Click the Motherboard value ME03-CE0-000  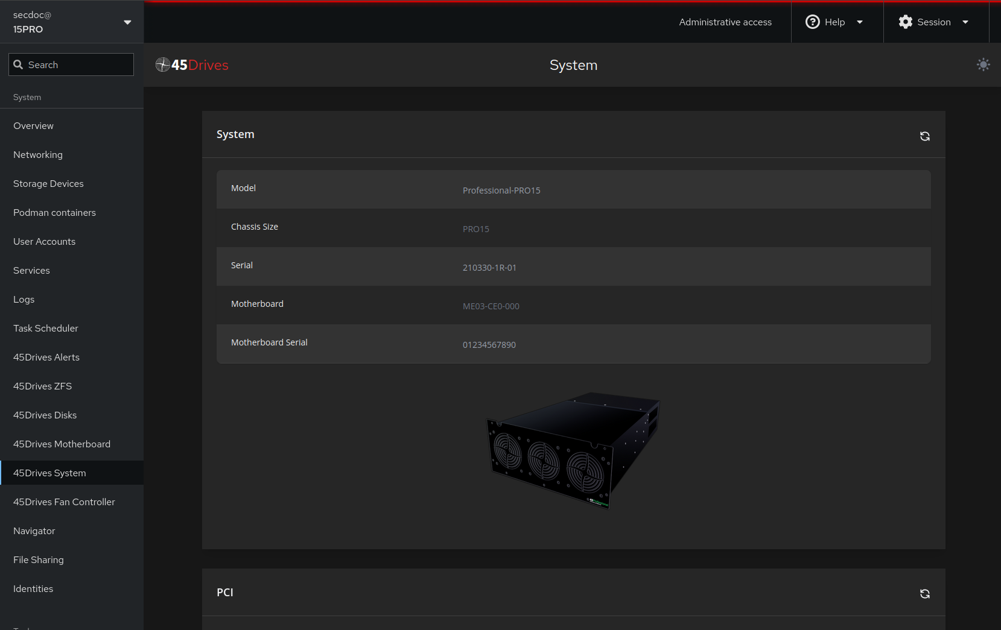pos(491,306)
